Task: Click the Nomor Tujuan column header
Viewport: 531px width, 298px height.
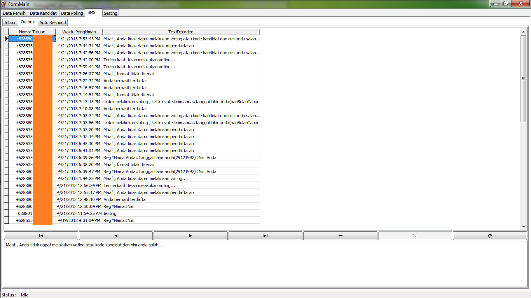Action: click(x=32, y=32)
